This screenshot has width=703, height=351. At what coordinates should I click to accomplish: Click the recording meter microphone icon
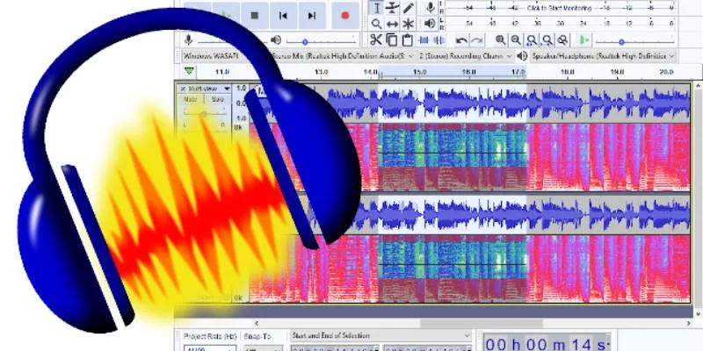pos(431,8)
